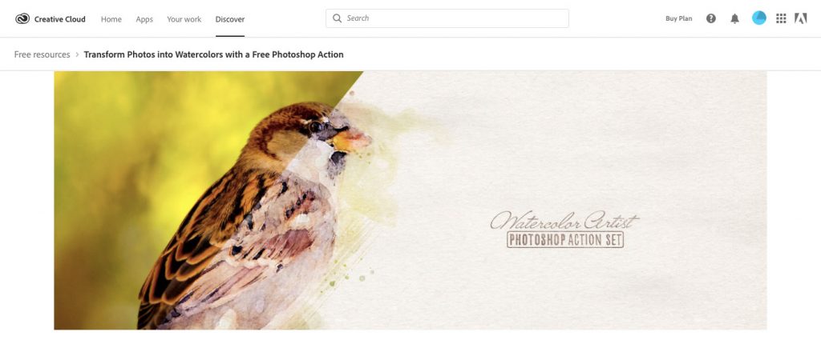
Task: Click the Adobe logo icon
Action: click(x=800, y=18)
